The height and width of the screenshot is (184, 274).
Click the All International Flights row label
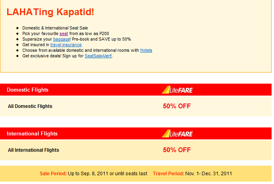[x=34, y=150]
